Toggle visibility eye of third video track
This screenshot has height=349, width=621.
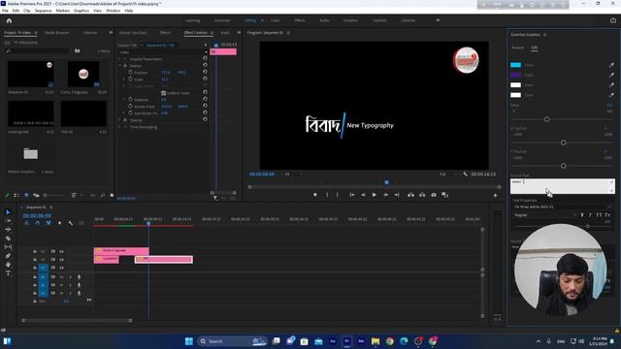pos(61,268)
